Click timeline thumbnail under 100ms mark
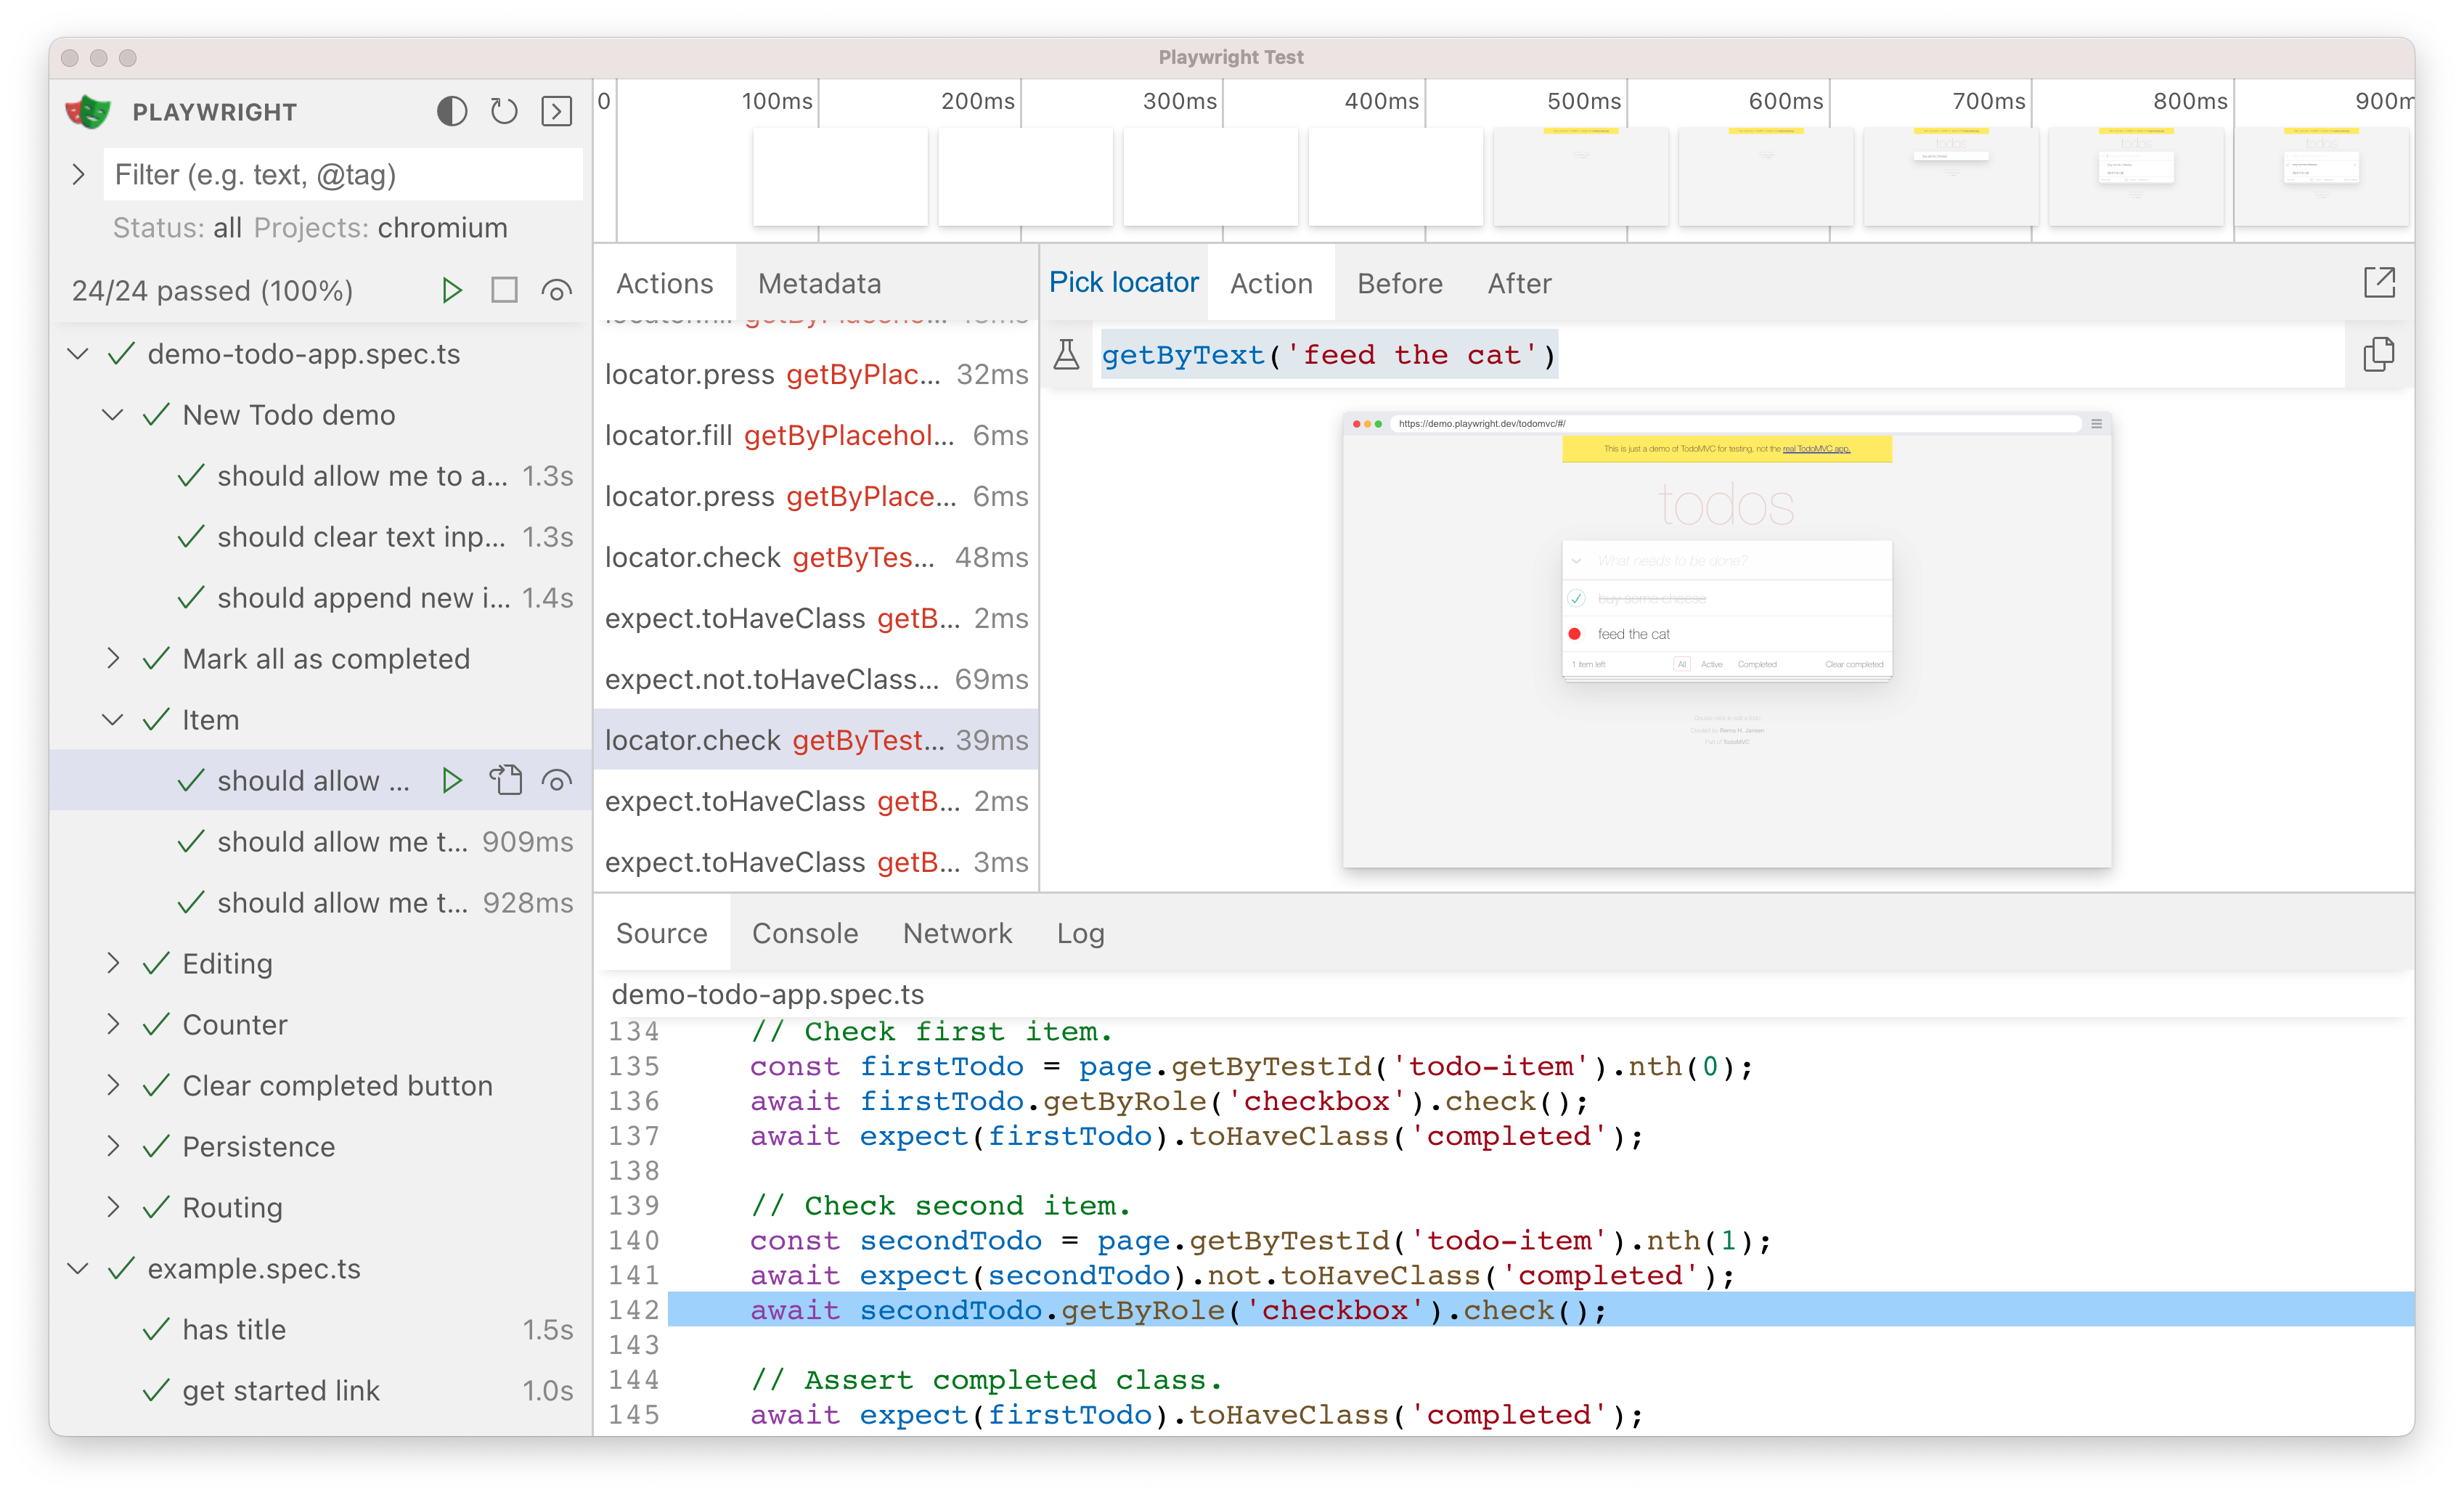Viewport: 2464px width, 1497px height. coord(840,176)
